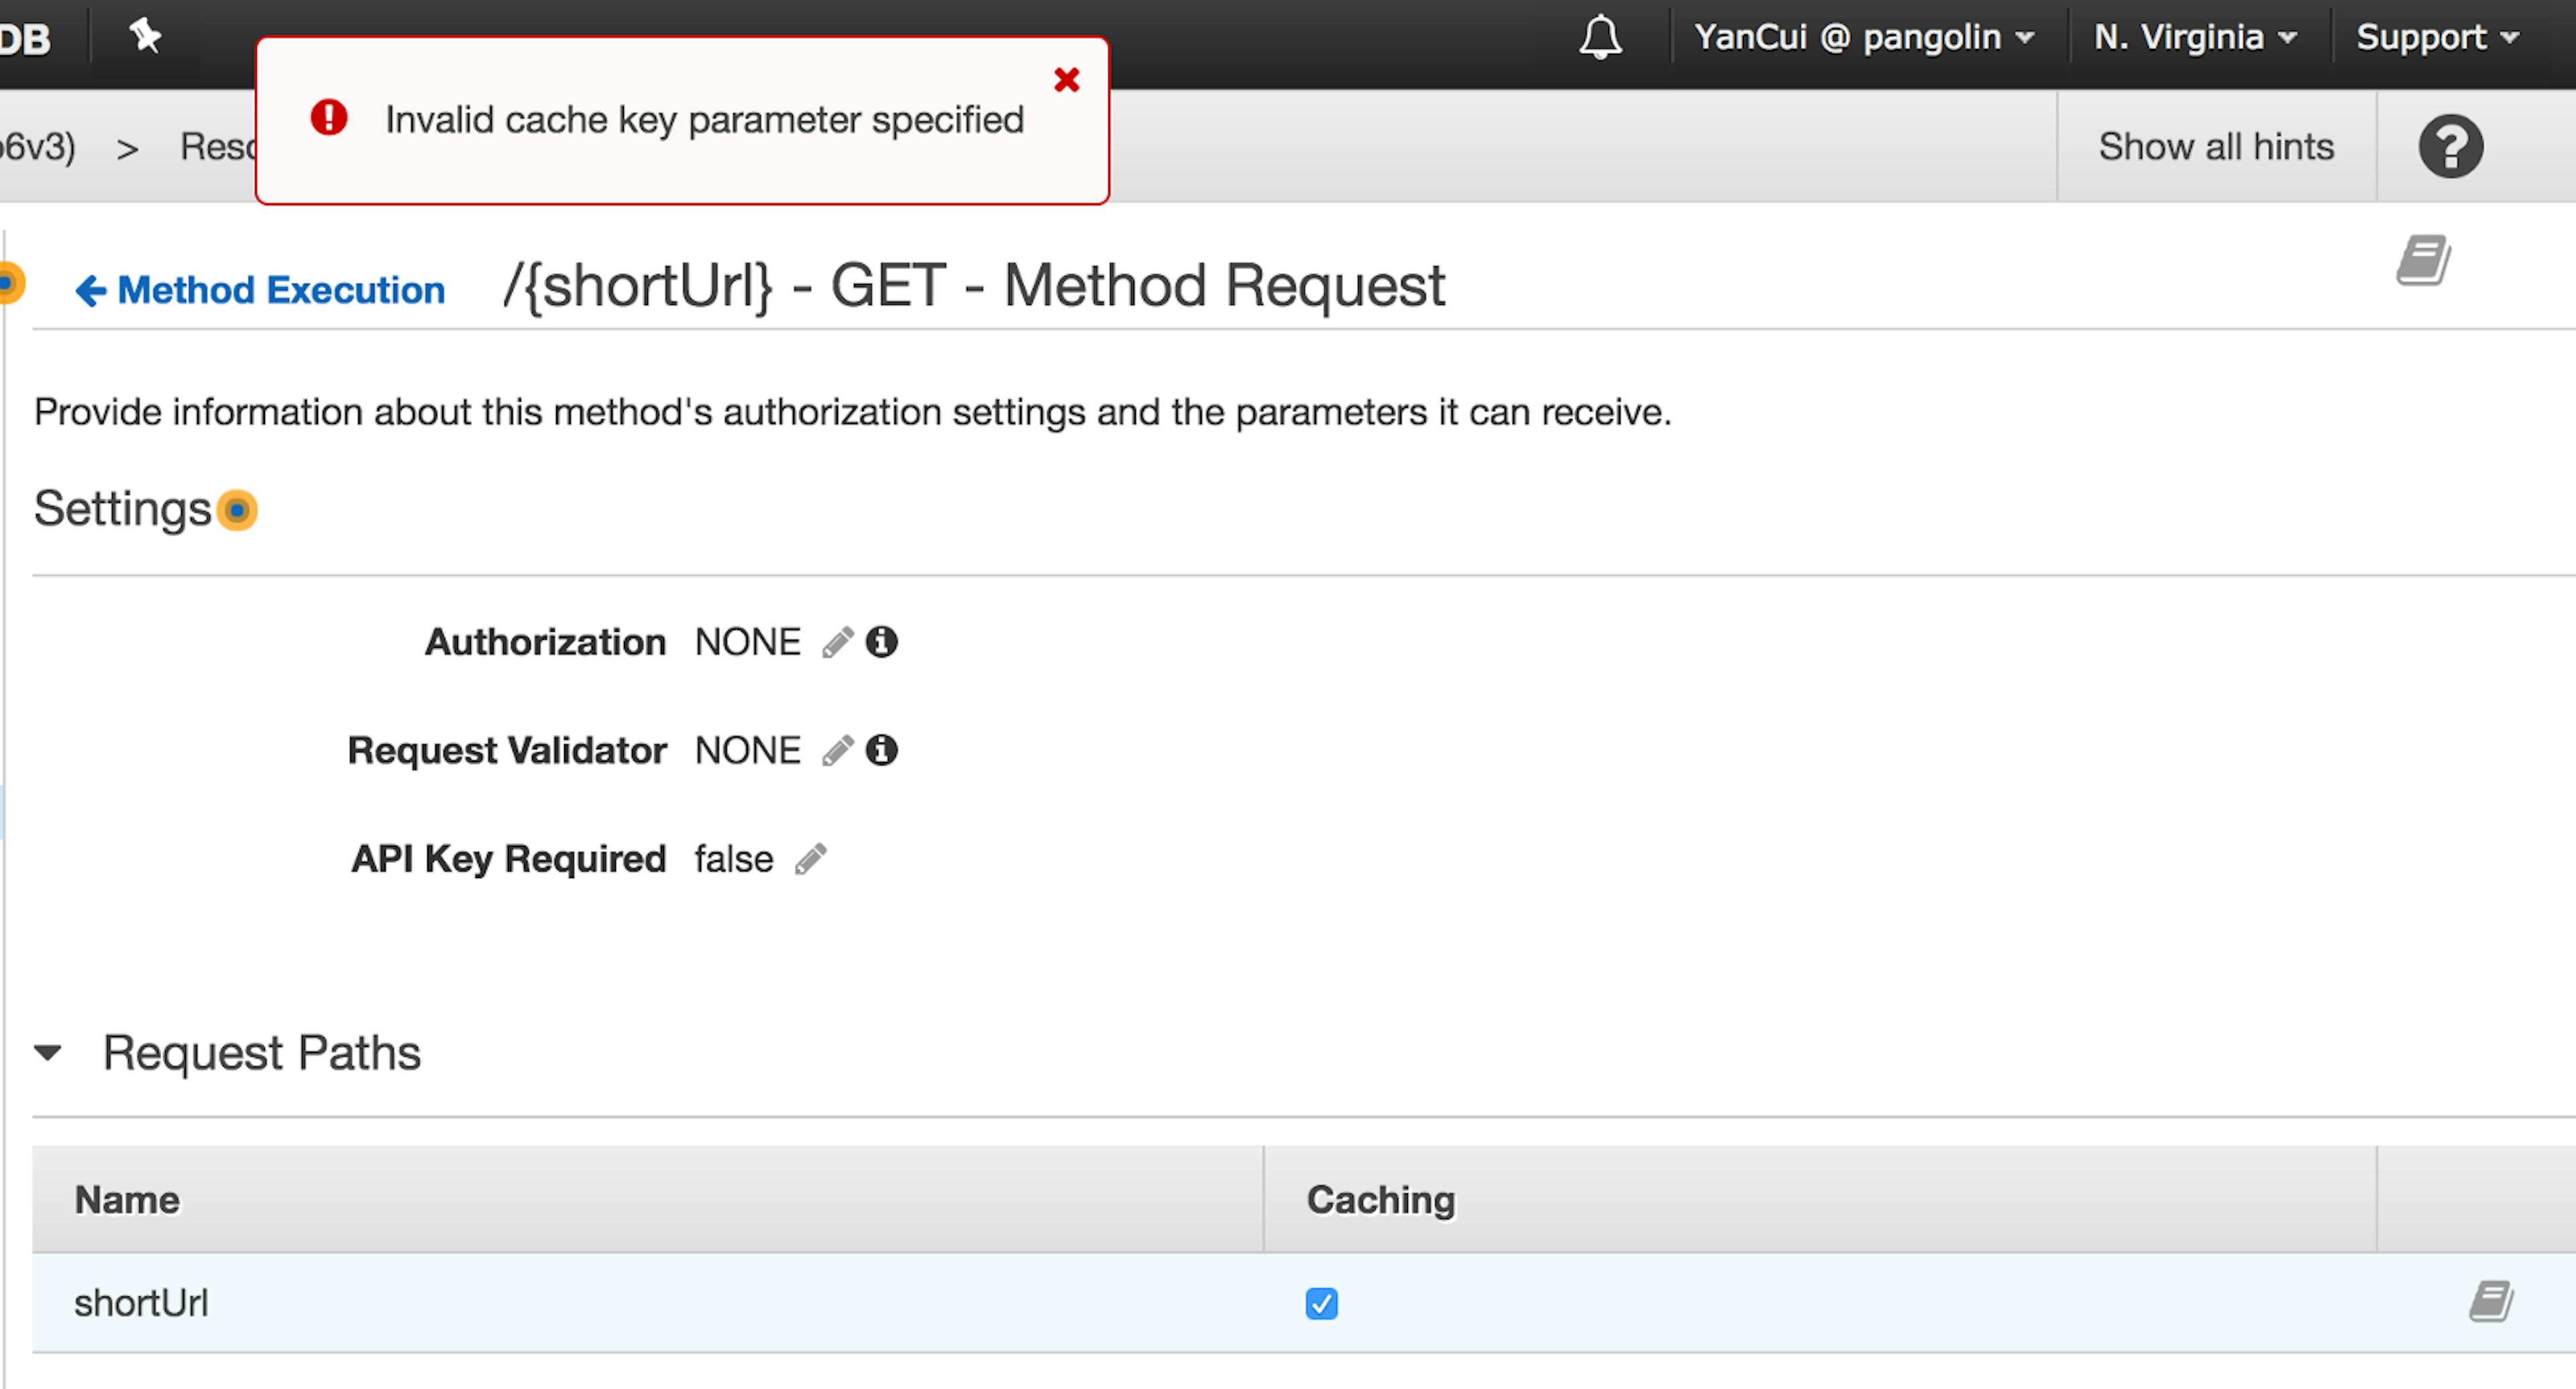Click info icon beside Request Validator
The image size is (2576, 1389).
point(881,750)
